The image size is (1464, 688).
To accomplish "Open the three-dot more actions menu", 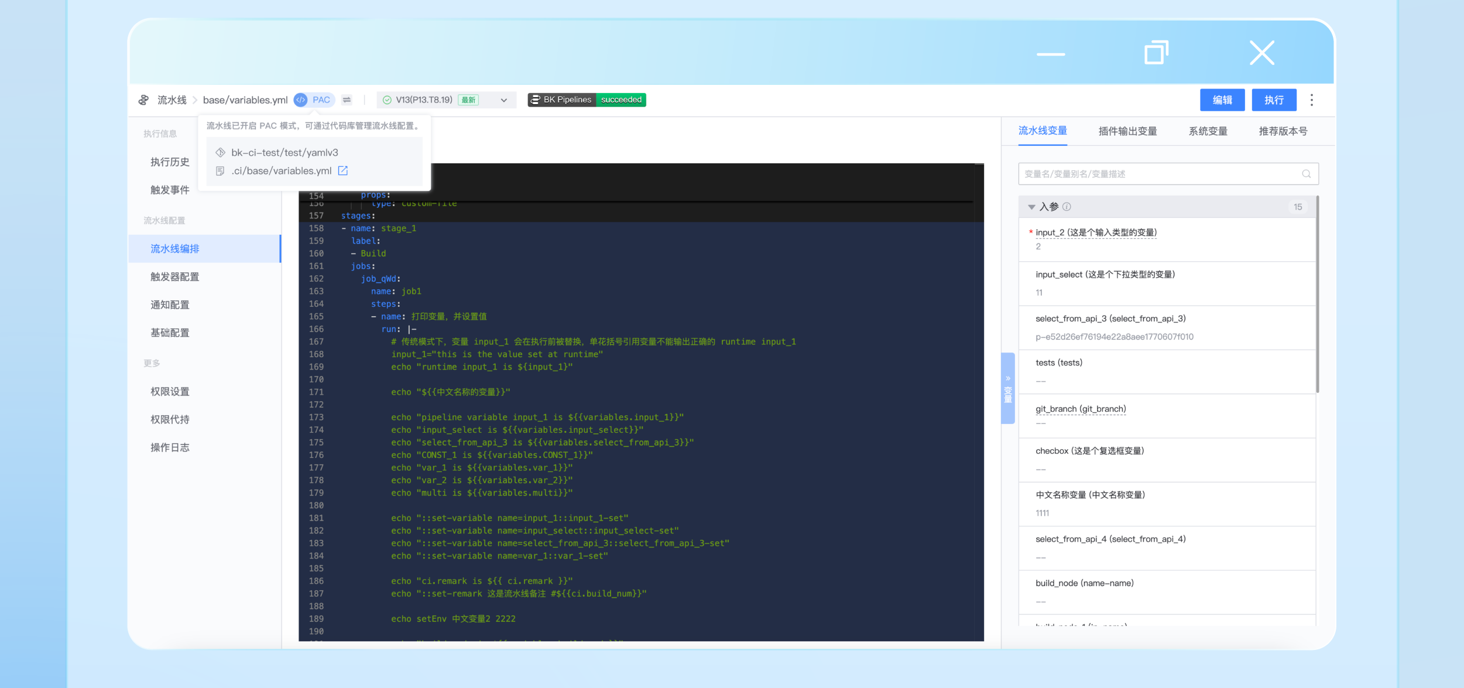I will tap(1311, 100).
